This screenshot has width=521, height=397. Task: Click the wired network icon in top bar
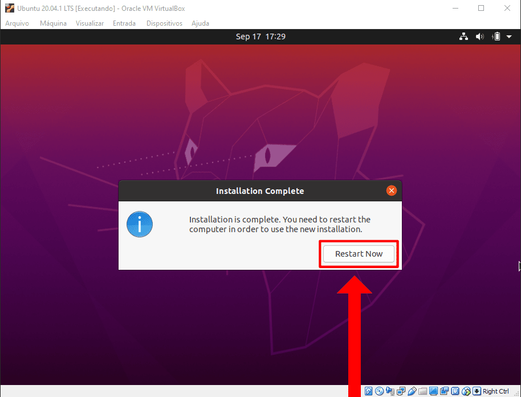[x=463, y=37]
